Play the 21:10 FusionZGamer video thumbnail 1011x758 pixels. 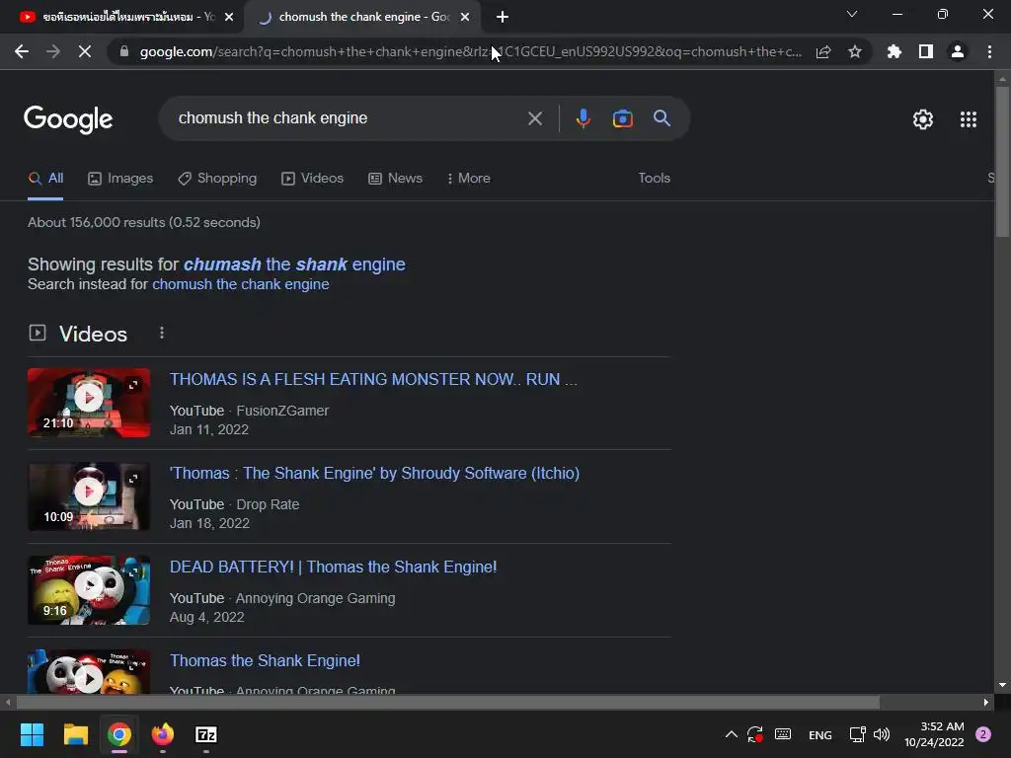[x=89, y=403]
